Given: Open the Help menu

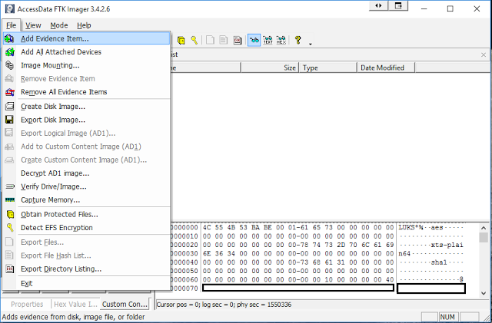Looking at the screenshot, I should point(84,25).
